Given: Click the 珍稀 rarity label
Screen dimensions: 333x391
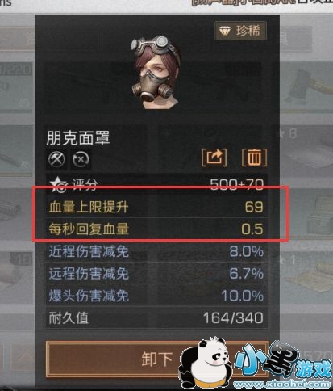Looking at the screenshot, I should click(x=248, y=31).
